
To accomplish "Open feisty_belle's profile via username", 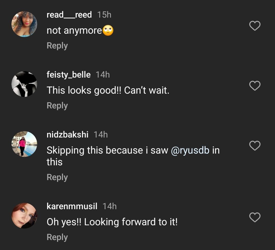I will [x=68, y=75].
